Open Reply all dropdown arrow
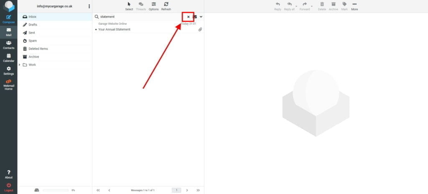The height and width of the screenshot is (194, 428). [296, 6]
